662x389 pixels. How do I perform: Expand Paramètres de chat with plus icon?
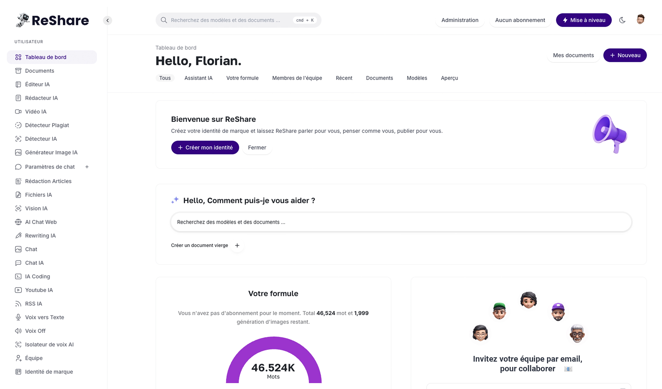87,167
